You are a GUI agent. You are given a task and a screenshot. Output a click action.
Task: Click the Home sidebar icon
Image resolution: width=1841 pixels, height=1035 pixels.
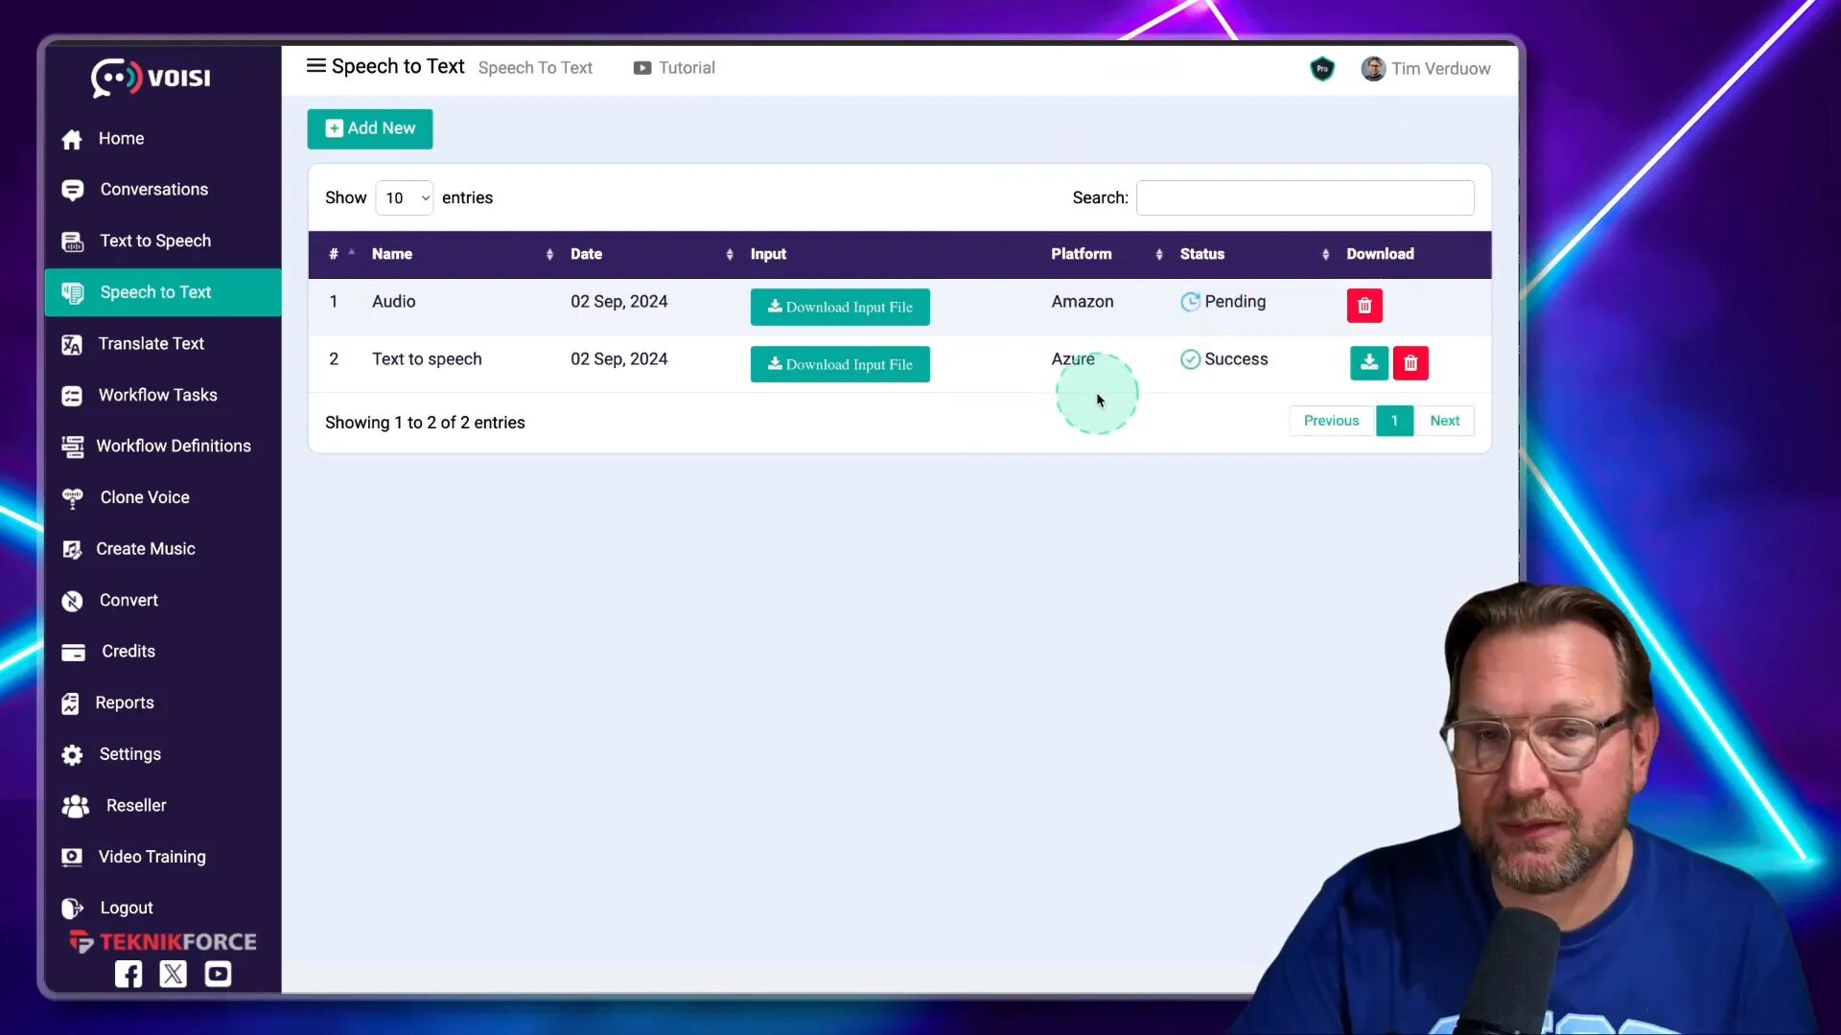71,138
